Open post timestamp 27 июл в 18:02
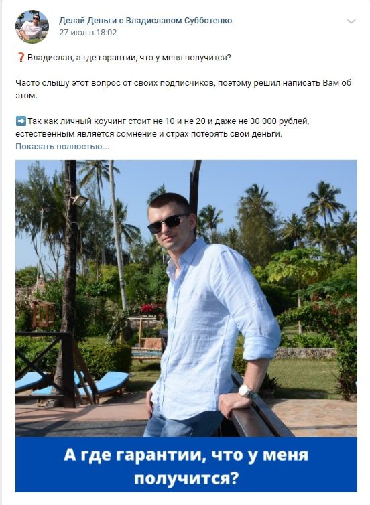 88,33
